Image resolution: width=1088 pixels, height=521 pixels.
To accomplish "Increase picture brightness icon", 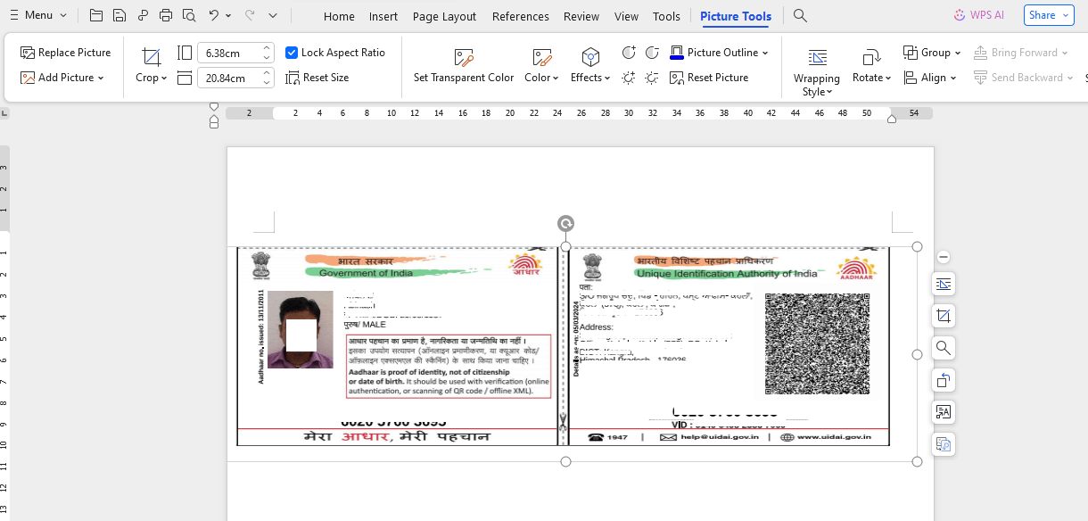I will coord(629,78).
